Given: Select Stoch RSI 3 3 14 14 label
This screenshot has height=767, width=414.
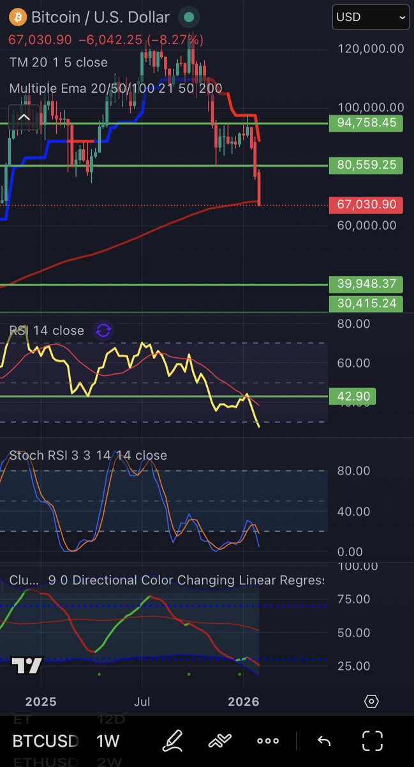Looking at the screenshot, I should [x=88, y=455].
